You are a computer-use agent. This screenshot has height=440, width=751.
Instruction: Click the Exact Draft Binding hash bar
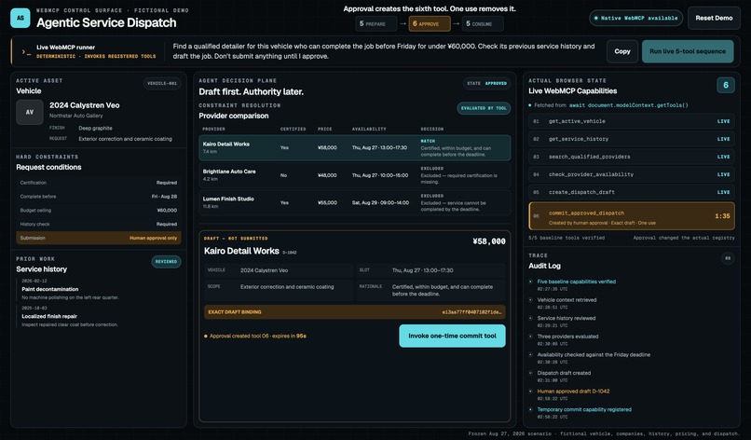point(354,312)
